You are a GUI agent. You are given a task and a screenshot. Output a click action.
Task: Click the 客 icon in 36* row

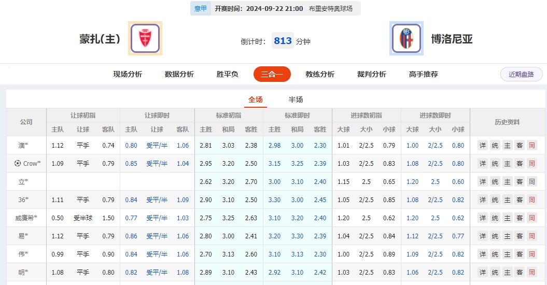pos(520,200)
